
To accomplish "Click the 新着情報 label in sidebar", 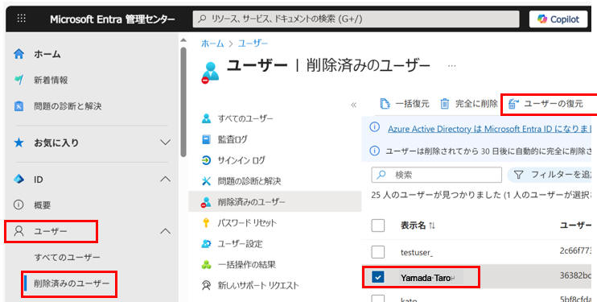I will click(51, 80).
